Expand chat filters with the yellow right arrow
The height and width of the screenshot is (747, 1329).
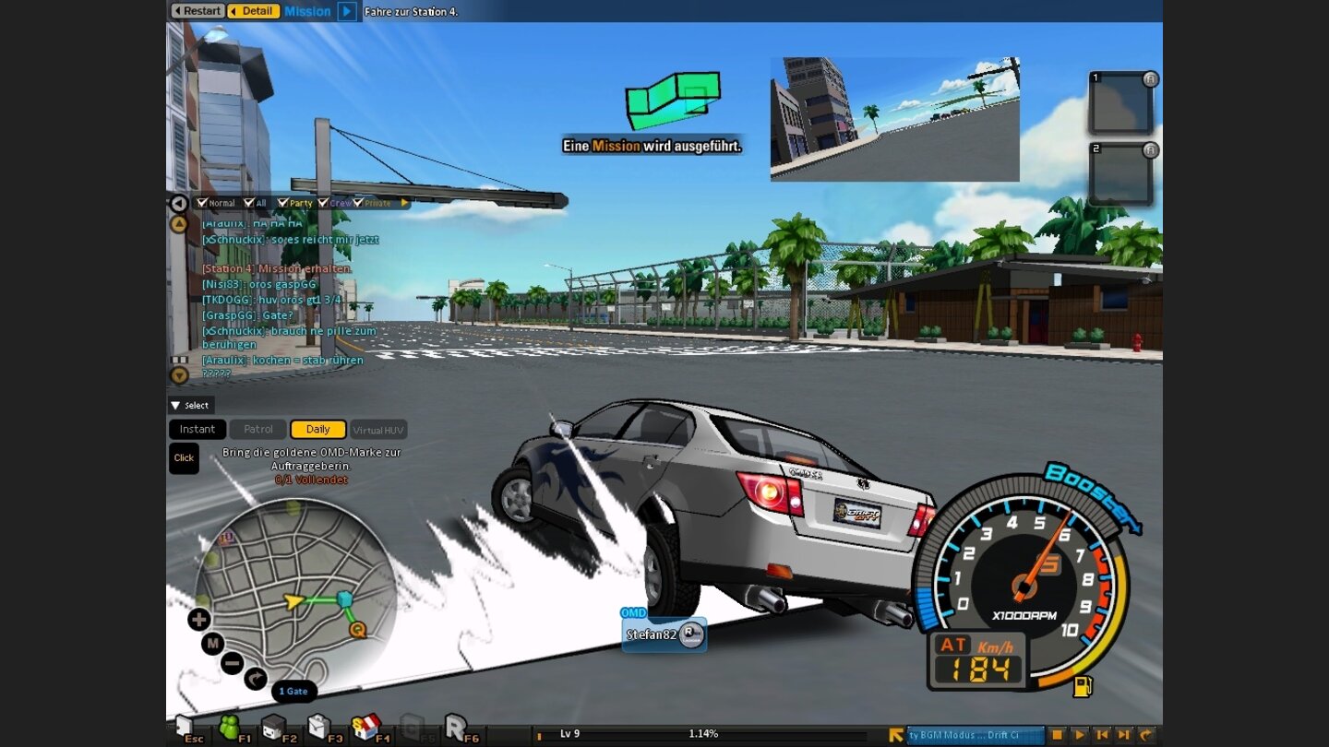[x=404, y=203]
